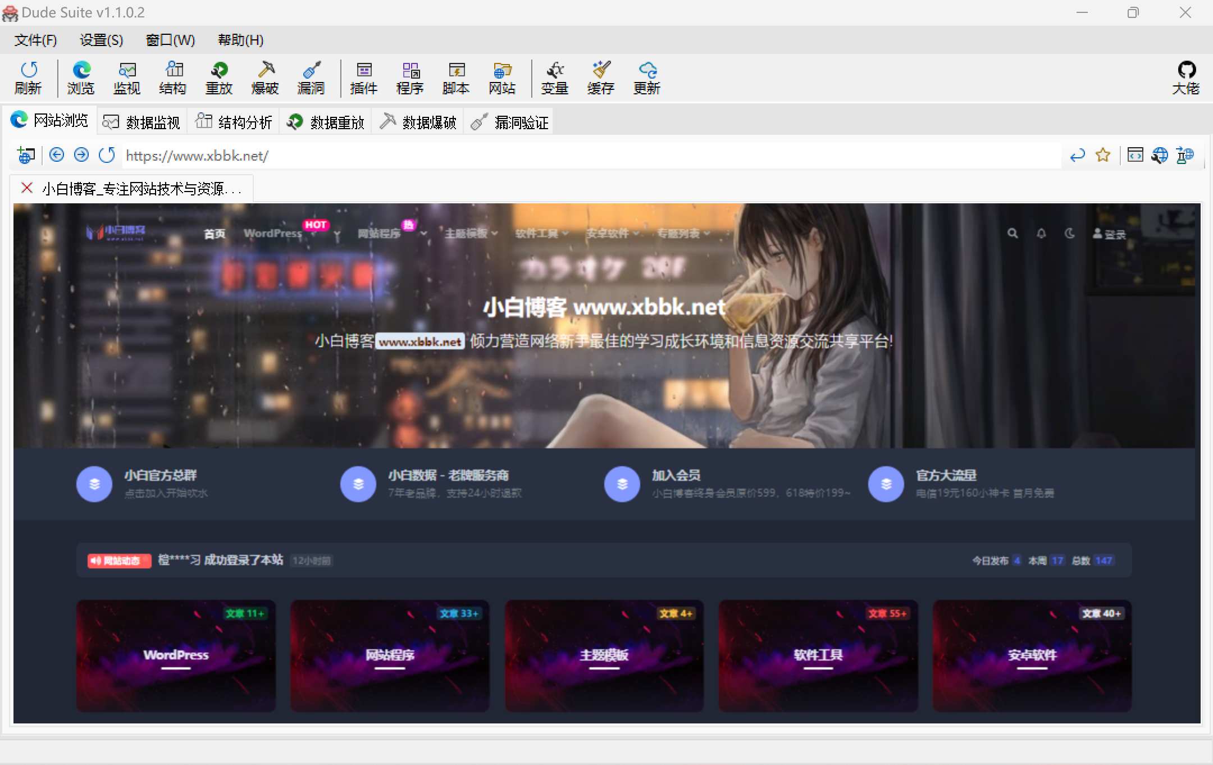Open the 帮助(H) menu
Screen dimensions: 1213x765
pyautogui.click(x=240, y=40)
